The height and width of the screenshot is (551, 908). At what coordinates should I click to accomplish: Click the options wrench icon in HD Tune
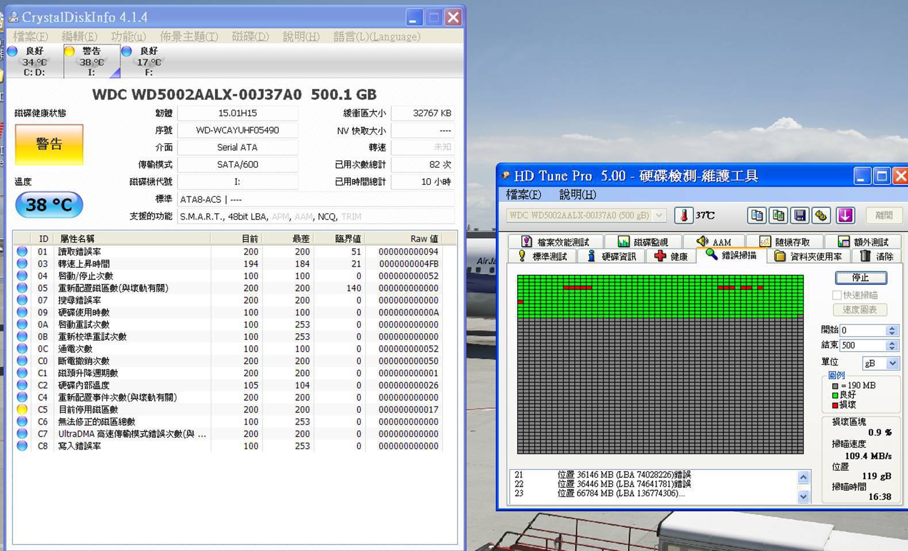821,215
